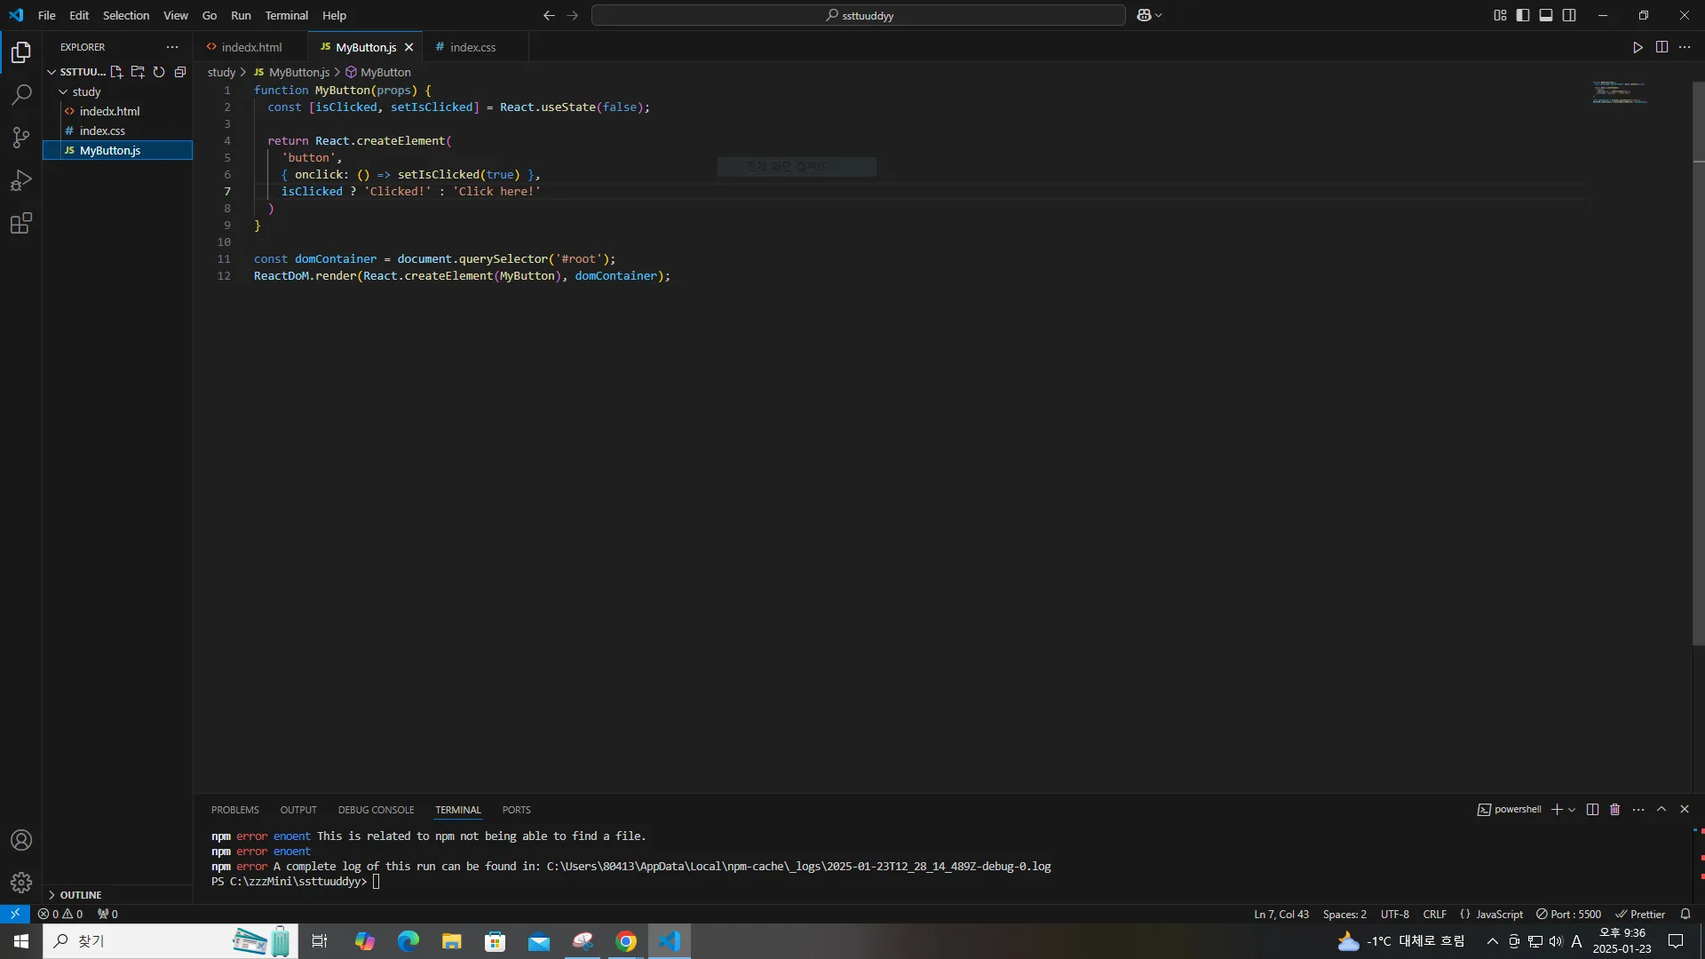The width and height of the screenshot is (1705, 959).
Task: Toggle Live Server Port: 5500
Action: pos(1569,914)
